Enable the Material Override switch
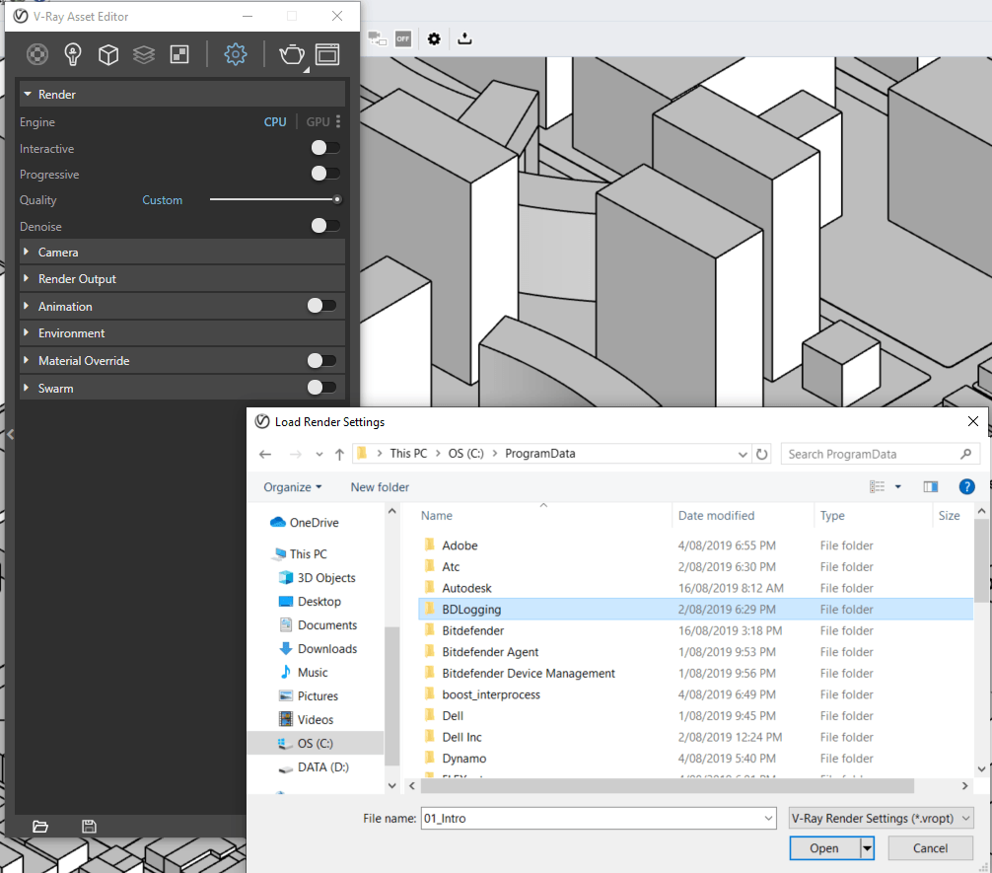992x873 pixels. coord(321,360)
